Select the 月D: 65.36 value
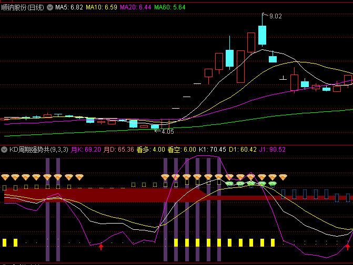The width and height of the screenshot is (353, 265). click(119, 150)
